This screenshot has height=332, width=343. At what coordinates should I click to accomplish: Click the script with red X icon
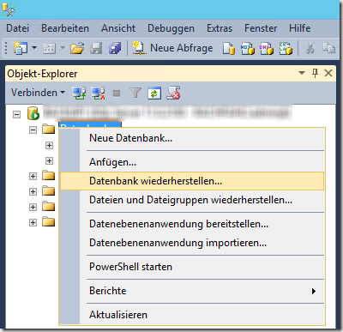[x=173, y=93]
